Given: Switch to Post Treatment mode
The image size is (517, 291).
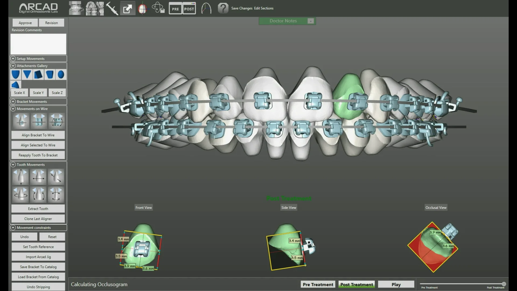Looking at the screenshot, I should (357, 284).
